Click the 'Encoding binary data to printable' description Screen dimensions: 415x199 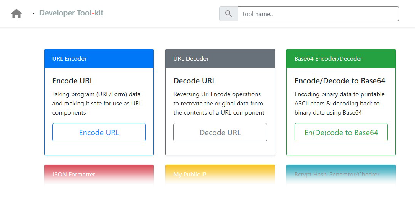tap(340, 104)
